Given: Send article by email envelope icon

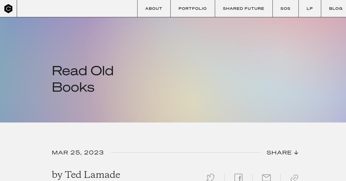Looking at the screenshot, I should pyautogui.click(x=266, y=178).
